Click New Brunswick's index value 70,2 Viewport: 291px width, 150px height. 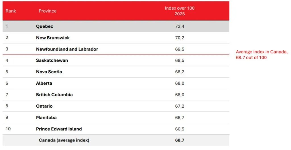180,38
